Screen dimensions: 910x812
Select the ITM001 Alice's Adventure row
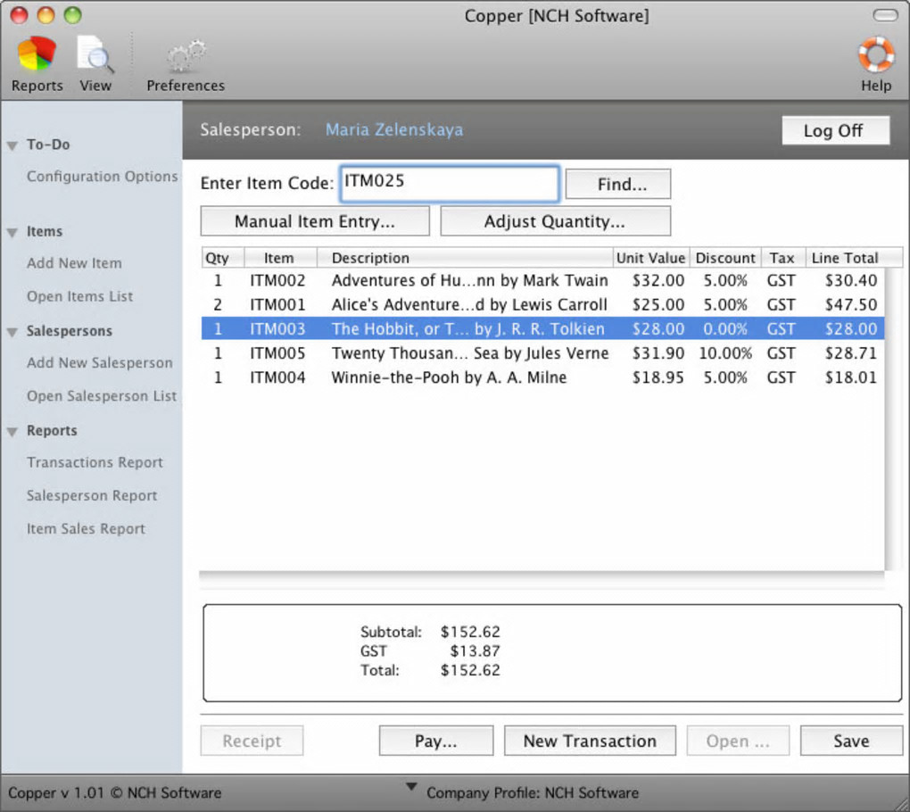pyautogui.click(x=542, y=304)
